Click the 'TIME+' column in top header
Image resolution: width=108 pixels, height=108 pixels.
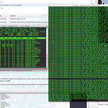28,38
